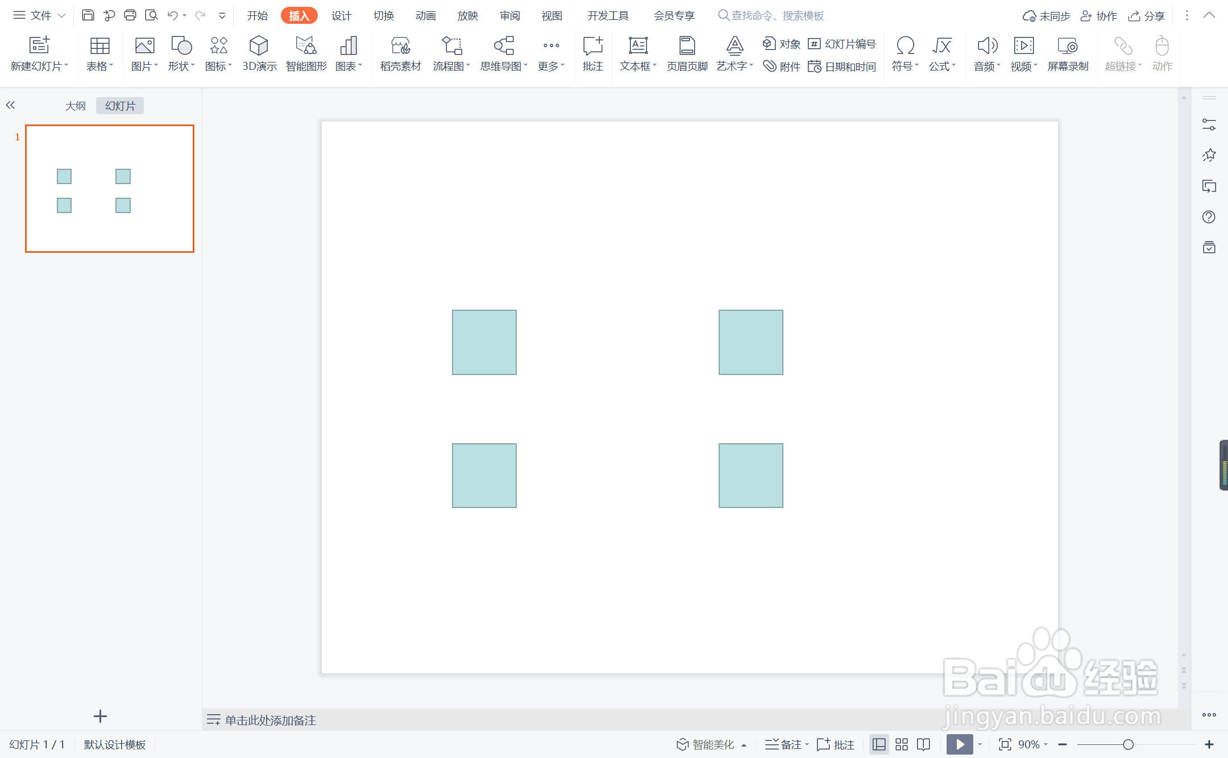Image resolution: width=1228 pixels, height=758 pixels.
Task: Toggle the slide sorter grid view
Action: pos(901,744)
